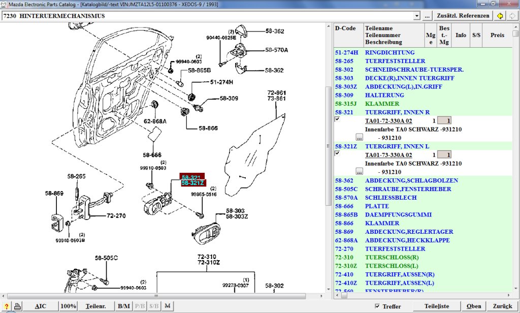Select 58-309 HALTERUNG in parts list
This screenshot has height=313, width=520.
384,95
